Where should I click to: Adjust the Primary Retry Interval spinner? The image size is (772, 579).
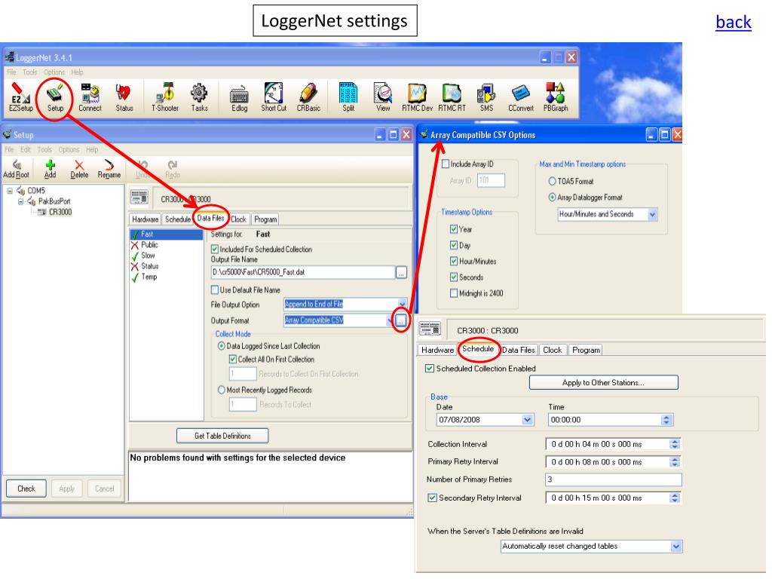click(x=675, y=462)
